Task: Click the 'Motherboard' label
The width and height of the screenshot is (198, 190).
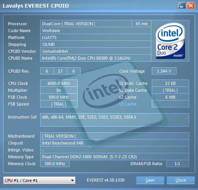Action: coord(21,136)
